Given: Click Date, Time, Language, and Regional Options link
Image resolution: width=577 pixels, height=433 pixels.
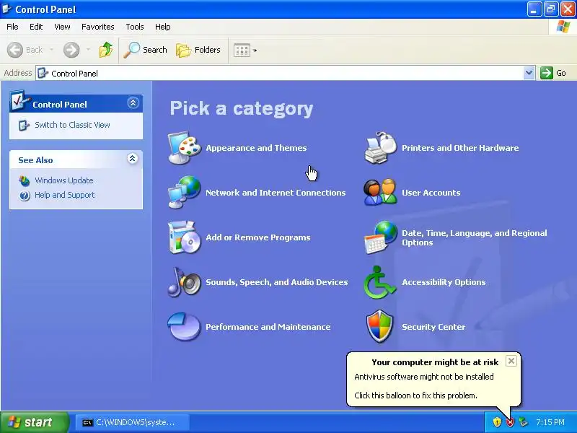Looking at the screenshot, I should point(475,238).
